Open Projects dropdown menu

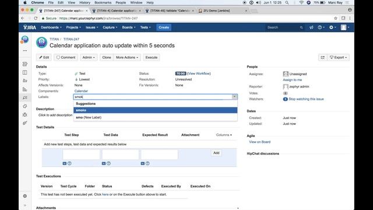[x=73, y=27]
